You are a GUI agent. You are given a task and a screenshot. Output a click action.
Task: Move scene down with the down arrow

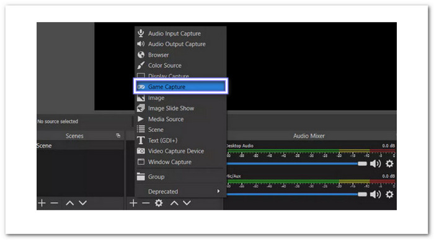(82, 203)
